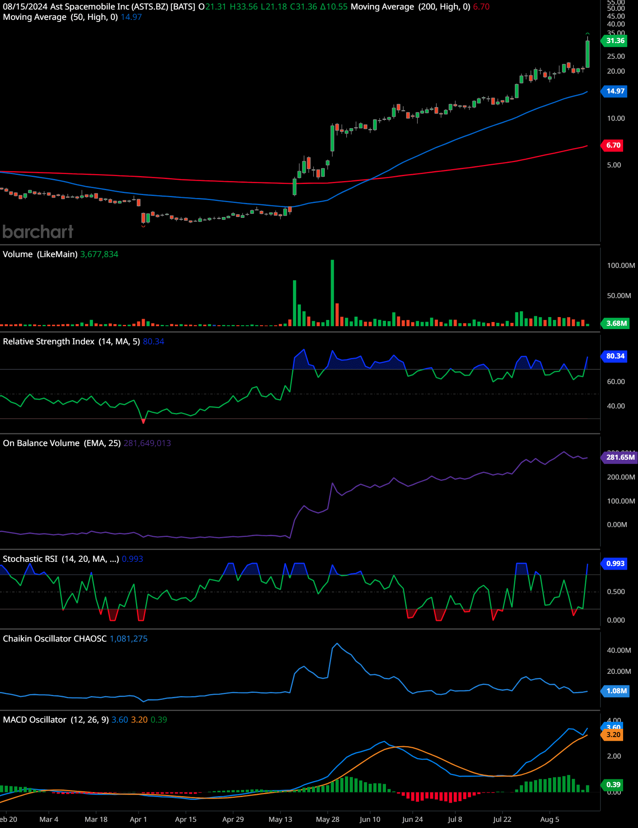The width and height of the screenshot is (638, 828).
Task: Click the Apr 29 date label
Action: click(x=233, y=819)
